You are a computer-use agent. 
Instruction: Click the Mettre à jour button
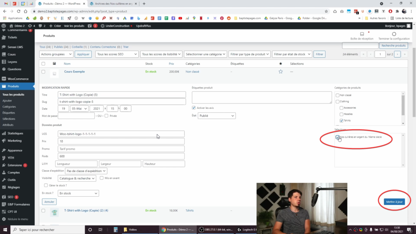click(394, 202)
